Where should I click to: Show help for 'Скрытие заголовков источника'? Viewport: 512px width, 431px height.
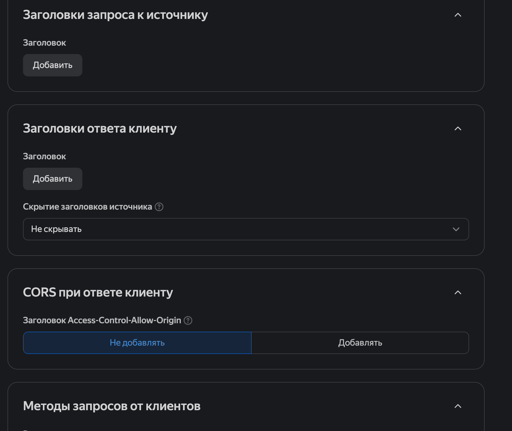coord(159,207)
